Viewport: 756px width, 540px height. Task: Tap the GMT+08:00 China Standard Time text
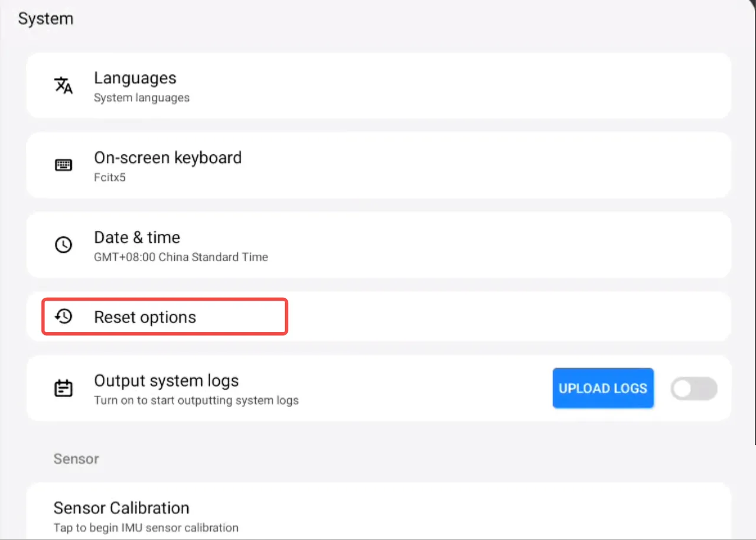(181, 257)
